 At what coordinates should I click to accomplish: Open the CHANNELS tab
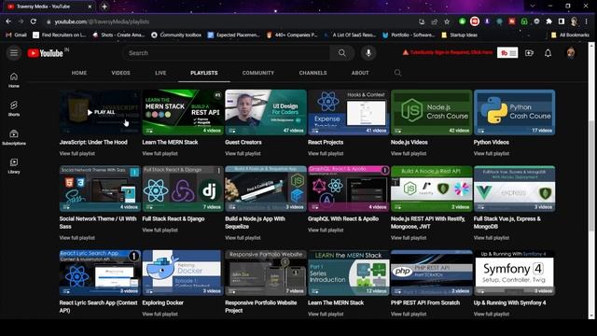[313, 73]
